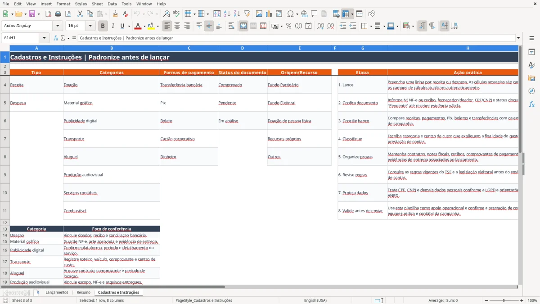Viewport: 540px width, 304px height.
Task: Open the Format menu
Action: coord(63,4)
